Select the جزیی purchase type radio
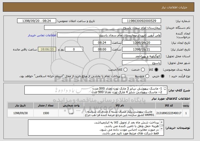This screenshot has width=200, height=141. coord(163,76)
